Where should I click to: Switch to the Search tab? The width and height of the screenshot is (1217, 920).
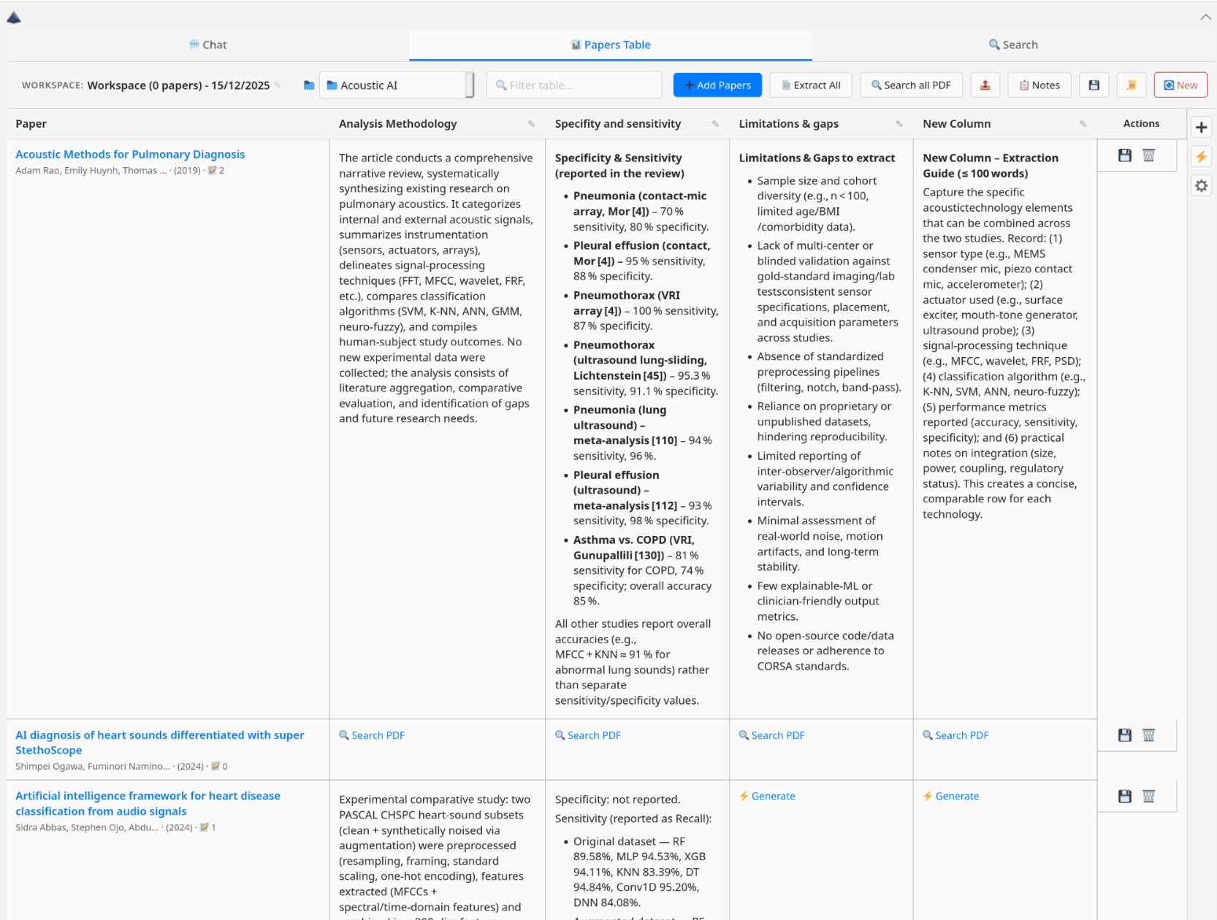point(1013,45)
